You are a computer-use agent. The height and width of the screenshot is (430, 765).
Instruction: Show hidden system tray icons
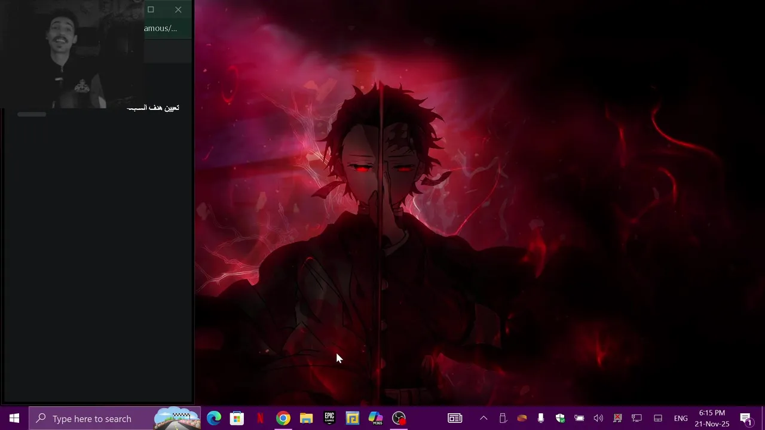point(484,419)
